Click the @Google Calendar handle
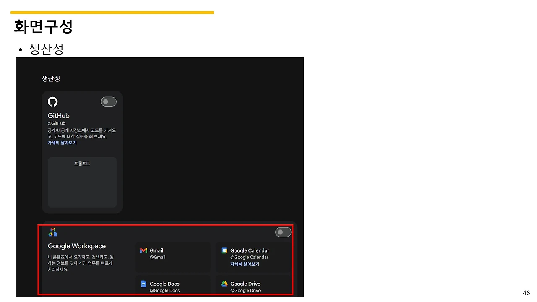 click(x=249, y=257)
